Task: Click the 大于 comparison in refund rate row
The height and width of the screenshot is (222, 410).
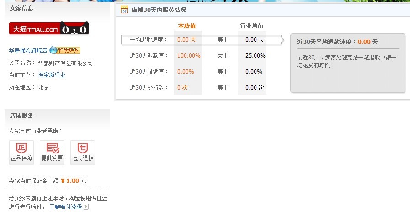Action: tap(223, 56)
